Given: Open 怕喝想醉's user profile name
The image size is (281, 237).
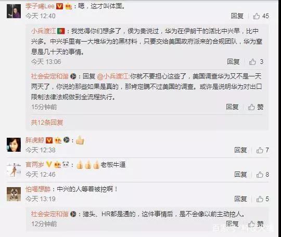Looking at the screenshot, I should (x=38, y=189).
